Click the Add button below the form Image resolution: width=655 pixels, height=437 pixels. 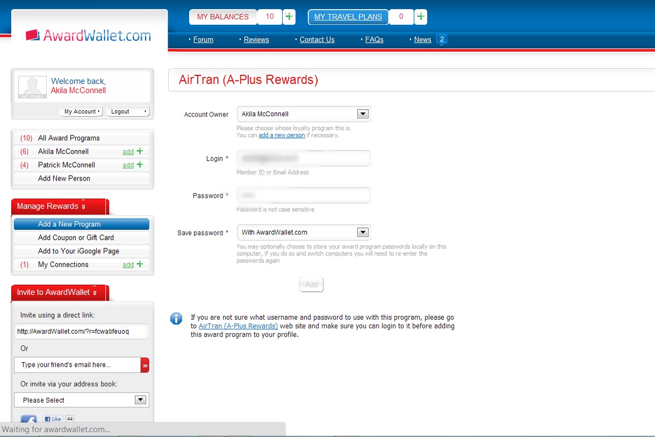point(312,285)
